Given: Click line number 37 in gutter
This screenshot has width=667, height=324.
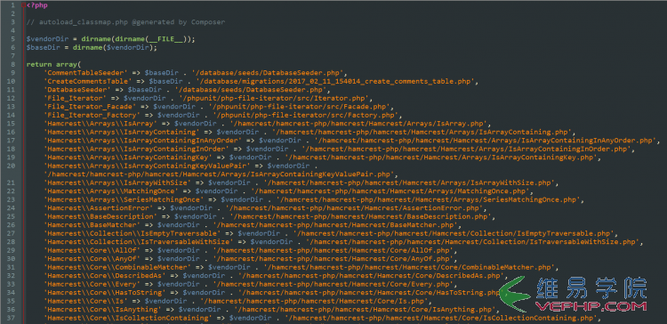Looking at the screenshot, I should tap(12, 318).
